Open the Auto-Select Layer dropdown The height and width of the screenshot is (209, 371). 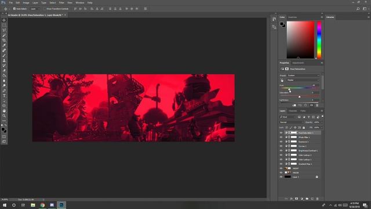pyautogui.click(x=35, y=9)
